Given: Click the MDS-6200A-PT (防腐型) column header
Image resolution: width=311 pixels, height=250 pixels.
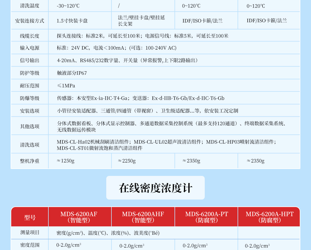Looking at the screenshot, I should tap(206, 217).
